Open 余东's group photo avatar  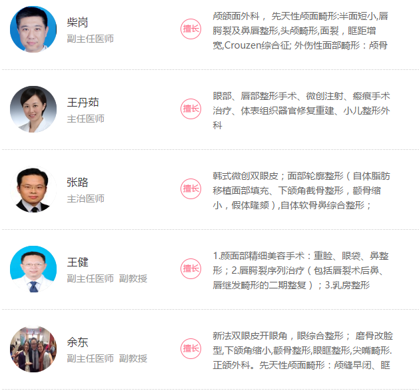(x=33, y=349)
